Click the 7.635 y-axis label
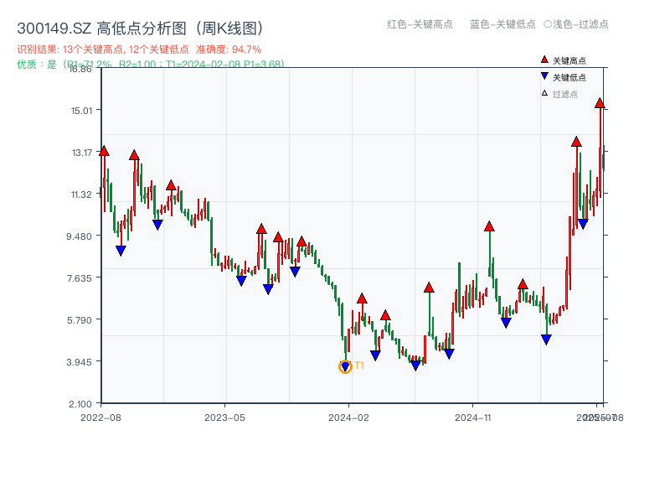The width and height of the screenshot is (670, 503). pos(79,278)
